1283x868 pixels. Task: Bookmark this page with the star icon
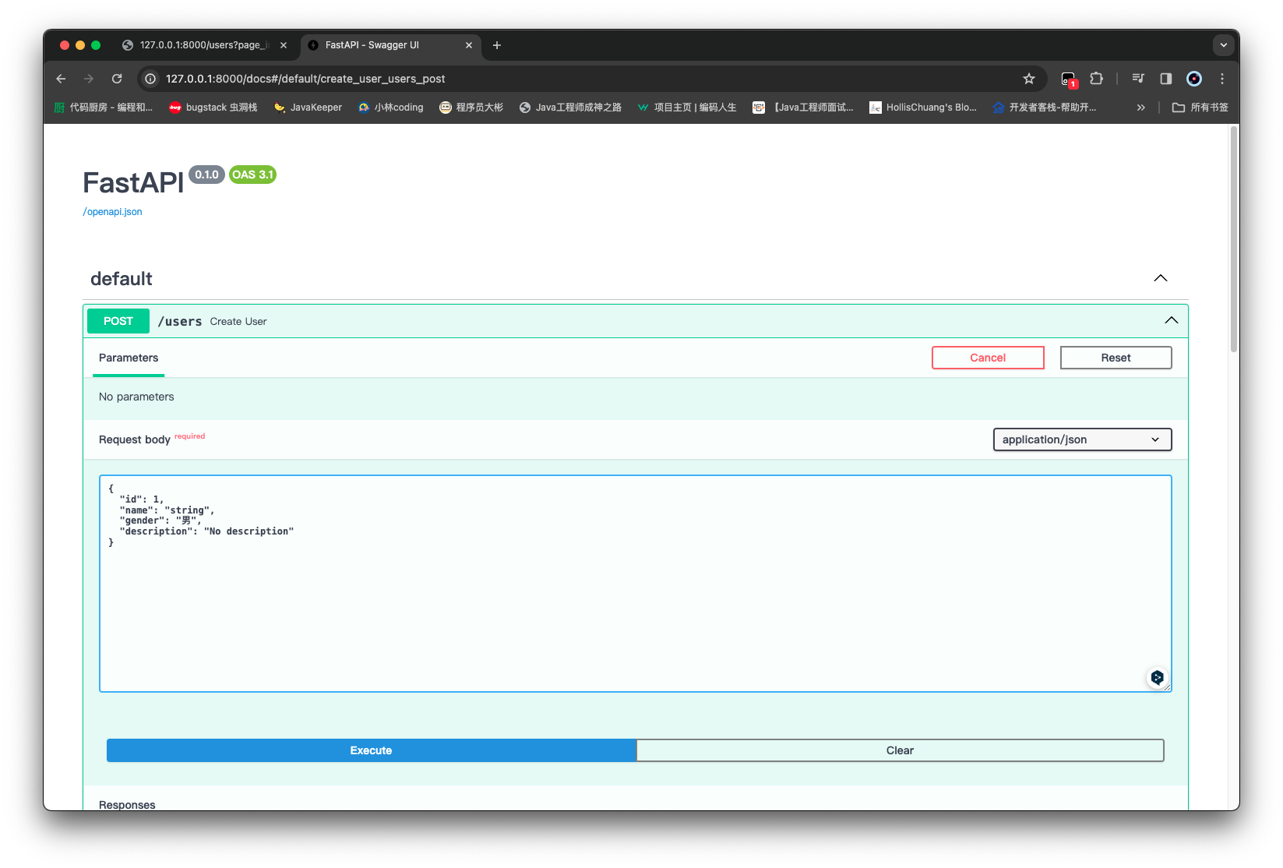click(x=1029, y=79)
